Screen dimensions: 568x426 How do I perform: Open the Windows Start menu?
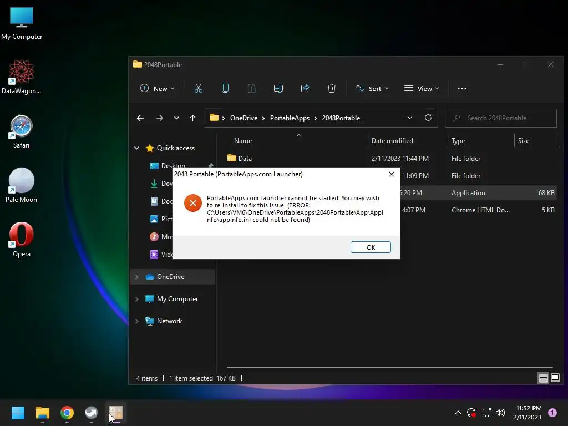[x=18, y=413]
